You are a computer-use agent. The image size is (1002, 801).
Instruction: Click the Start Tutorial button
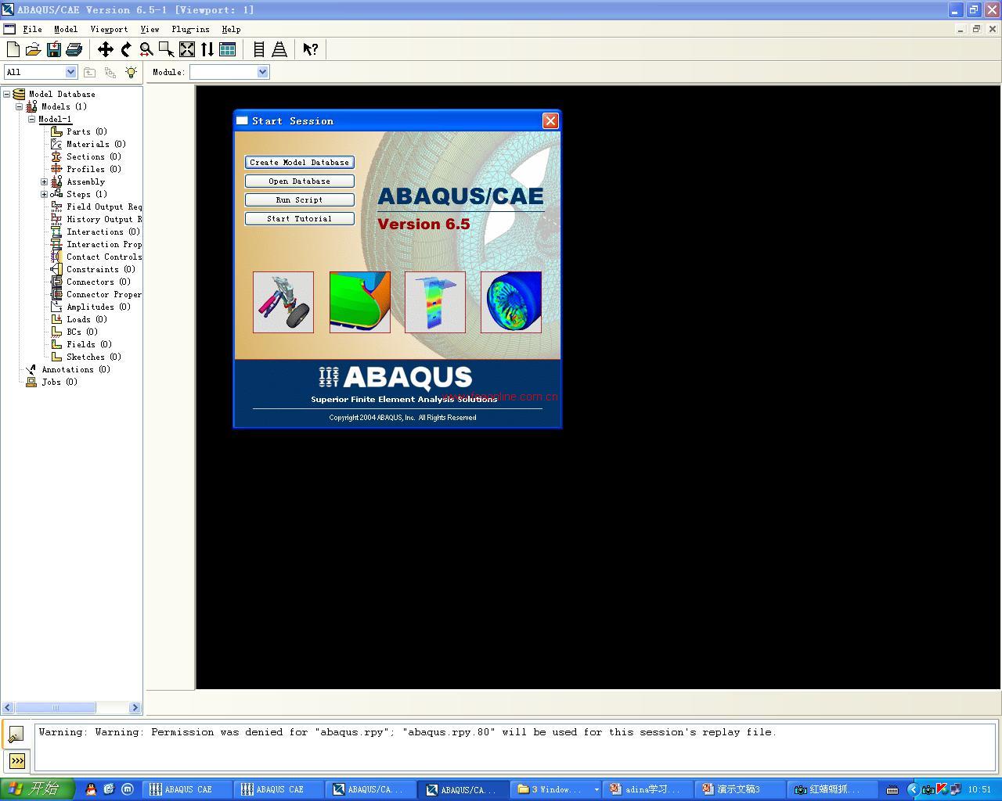point(299,218)
